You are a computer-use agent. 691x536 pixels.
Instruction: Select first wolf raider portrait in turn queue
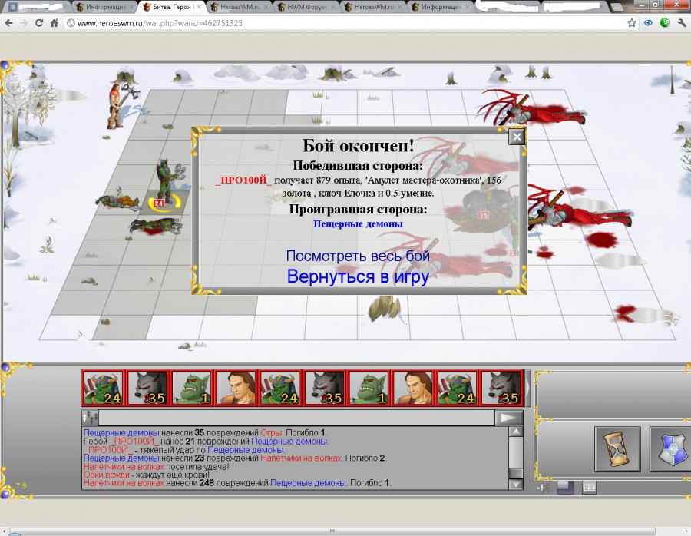[147, 388]
